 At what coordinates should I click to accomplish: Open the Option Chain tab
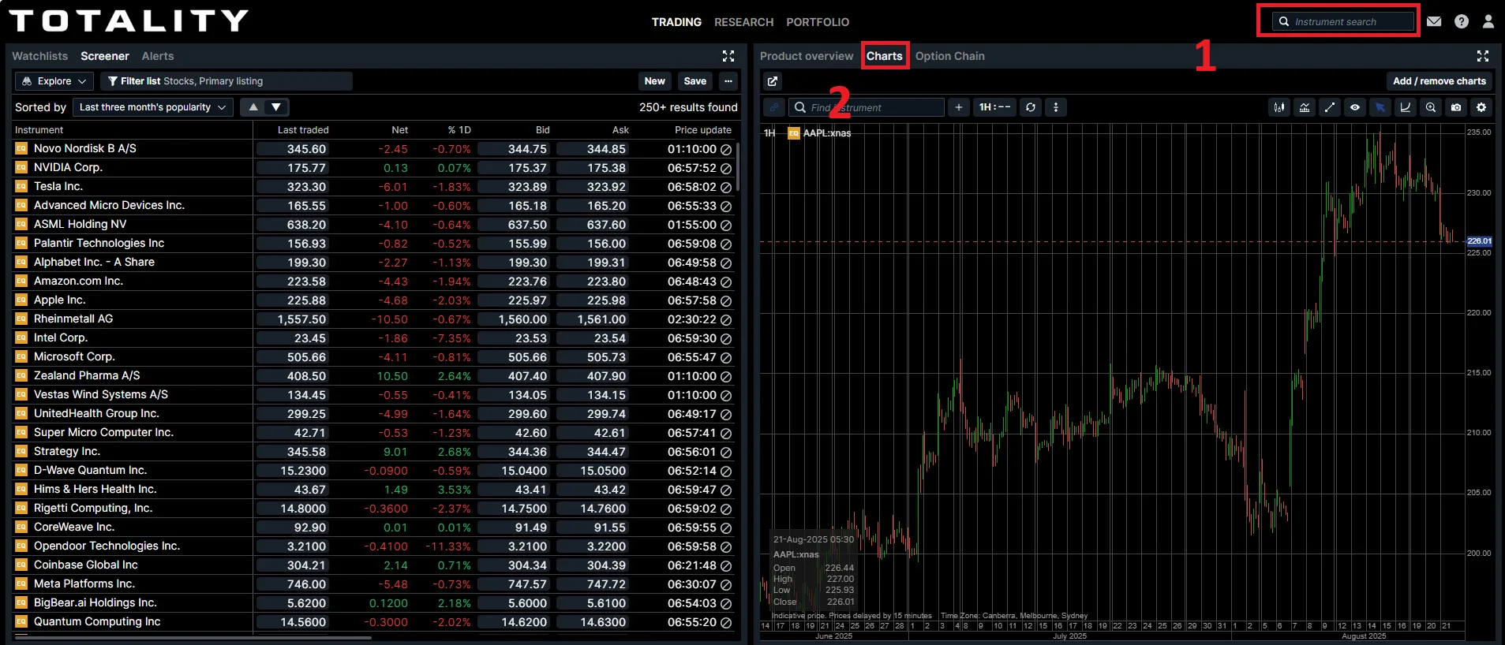(x=950, y=56)
